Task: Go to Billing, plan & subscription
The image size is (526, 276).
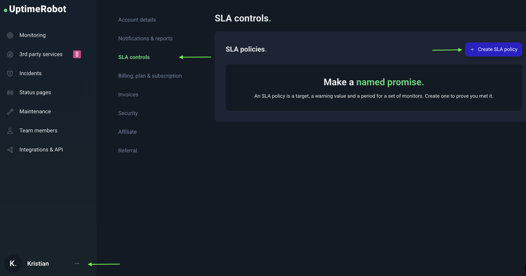Action: (x=150, y=76)
